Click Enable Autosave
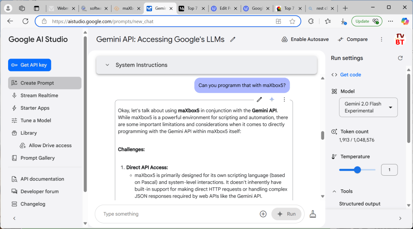Viewport: 413px width, 229px height. coord(305,40)
